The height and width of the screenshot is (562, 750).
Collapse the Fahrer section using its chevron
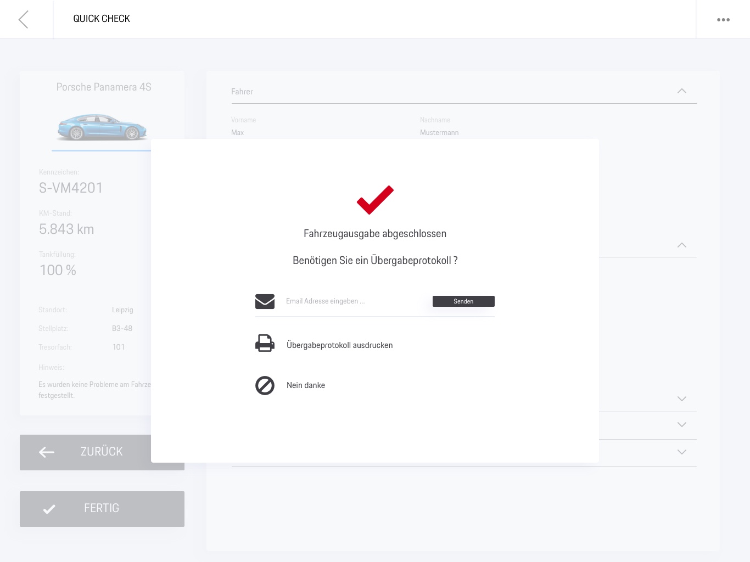(x=681, y=91)
